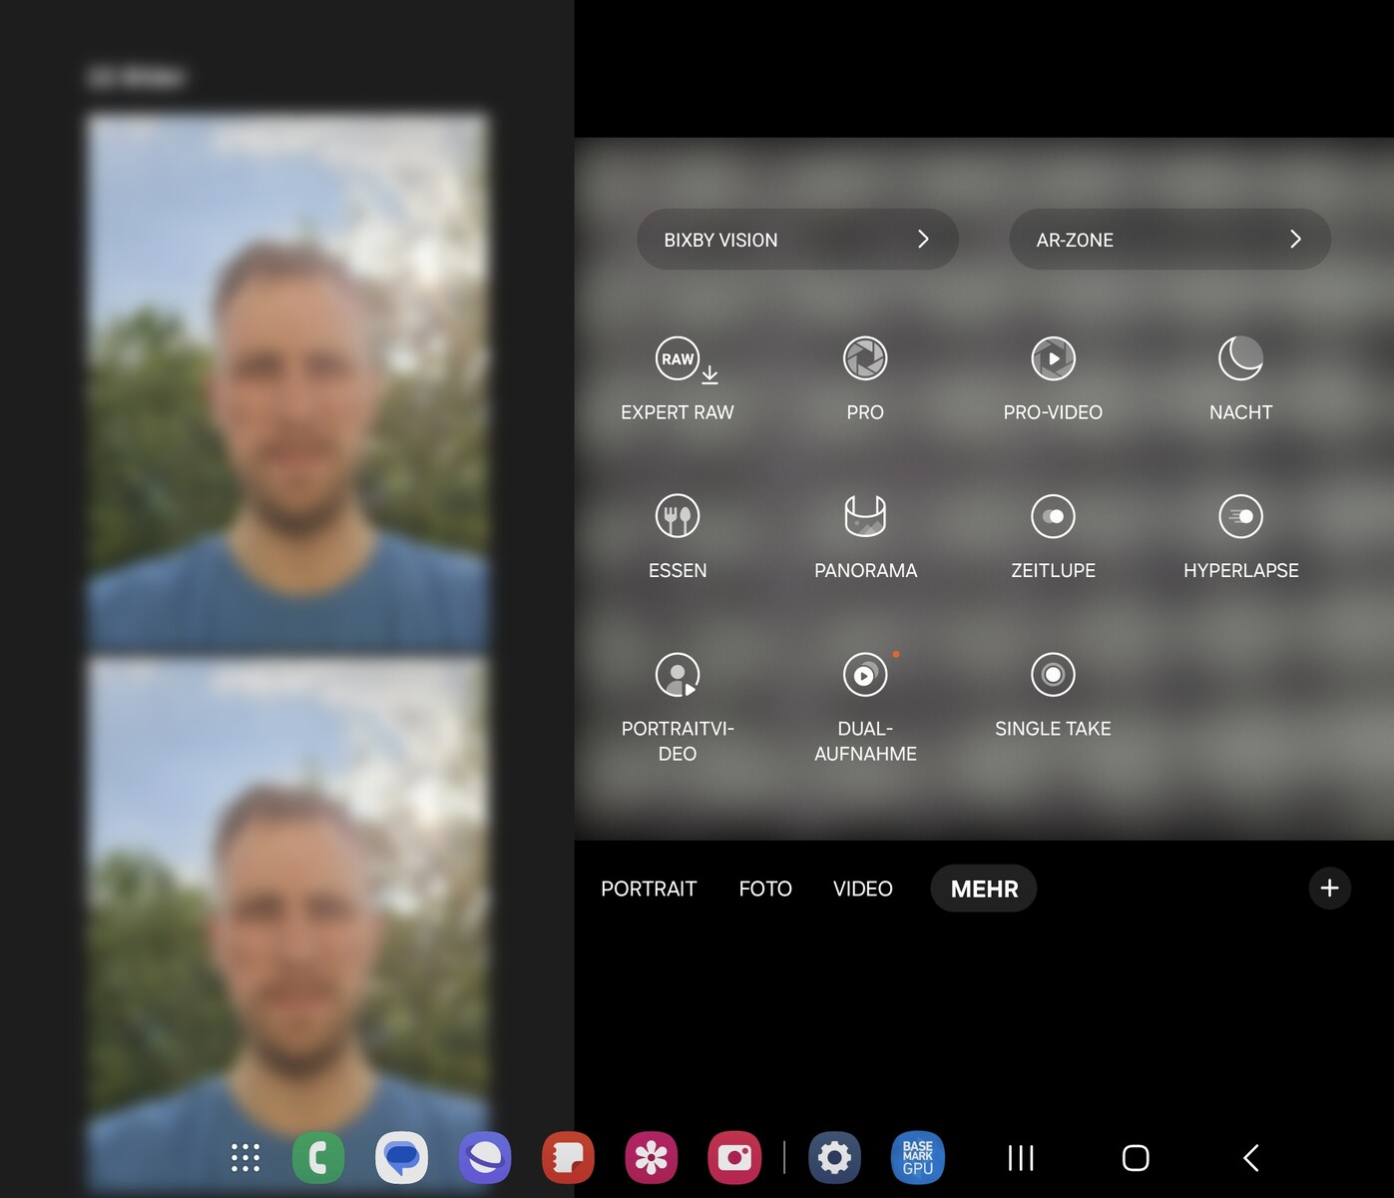Open the bottom blurred portrait photo
Viewport: 1394px width, 1198px height.
click(x=287, y=925)
